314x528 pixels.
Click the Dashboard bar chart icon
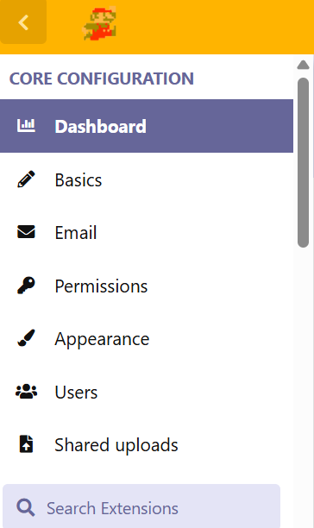[x=26, y=126]
